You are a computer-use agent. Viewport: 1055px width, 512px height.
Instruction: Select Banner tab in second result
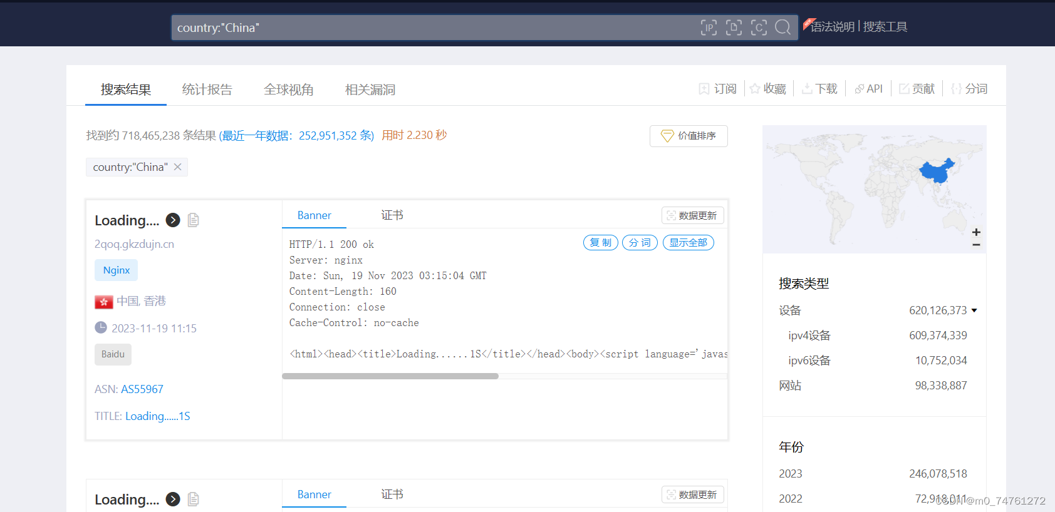[x=314, y=494]
